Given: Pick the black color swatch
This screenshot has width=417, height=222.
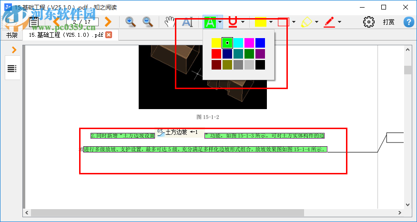Looking at the screenshot, I should click(x=260, y=65).
